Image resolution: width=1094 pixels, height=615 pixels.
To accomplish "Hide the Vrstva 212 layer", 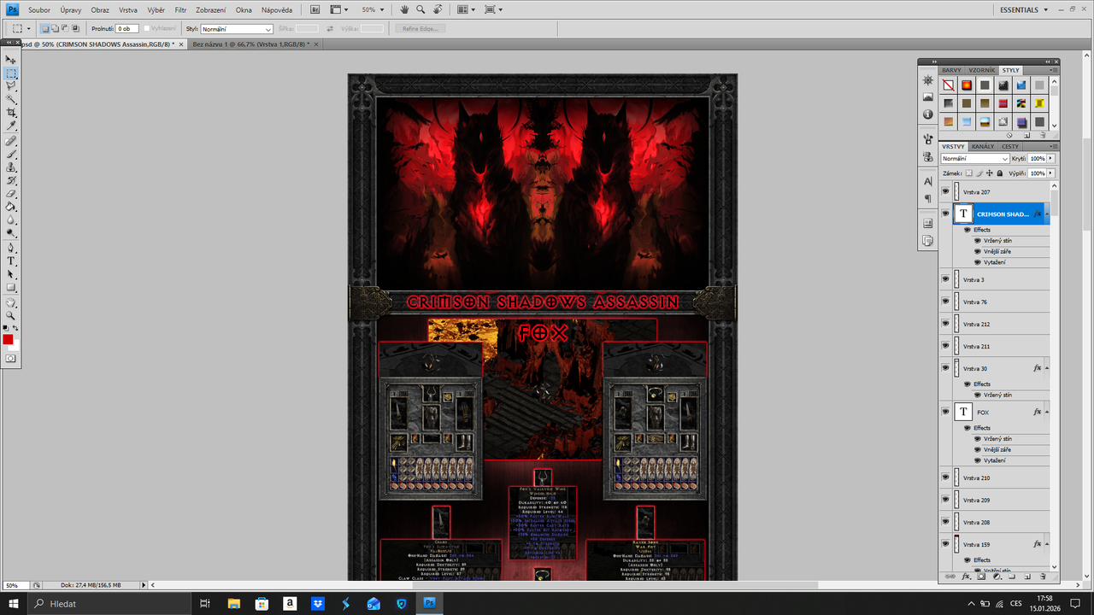I will point(945,324).
